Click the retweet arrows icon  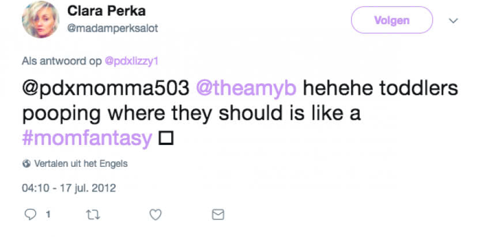(x=93, y=215)
